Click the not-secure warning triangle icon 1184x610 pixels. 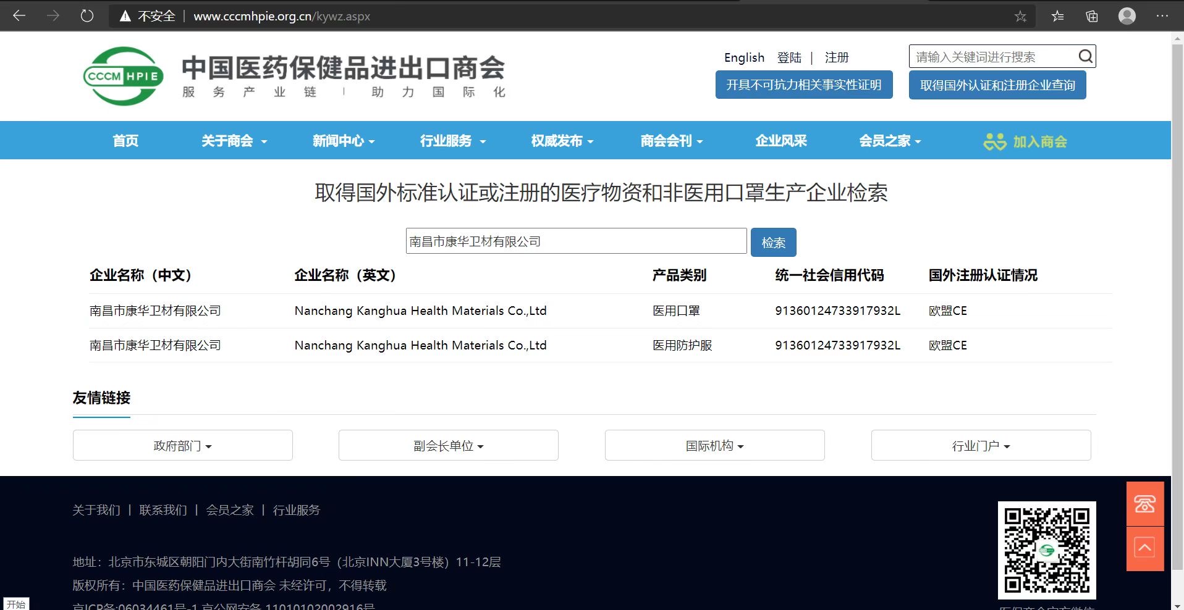coord(125,17)
